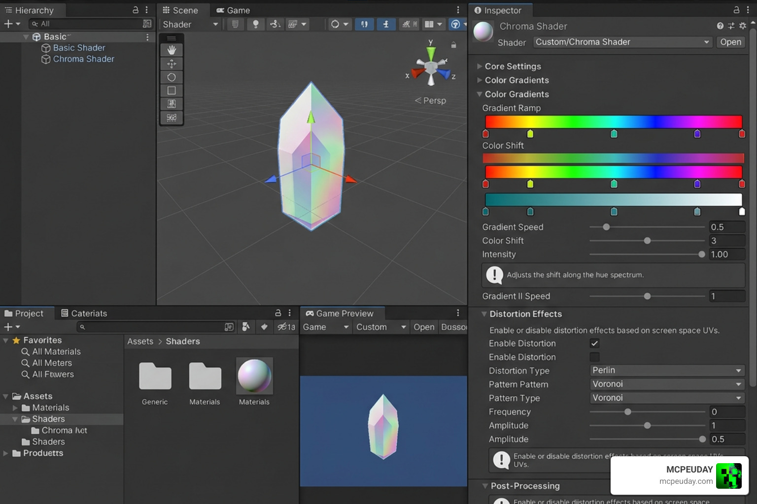The height and width of the screenshot is (504, 757).
Task: Select Chroma Shader object in Hierarchy
Action: point(83,59)
